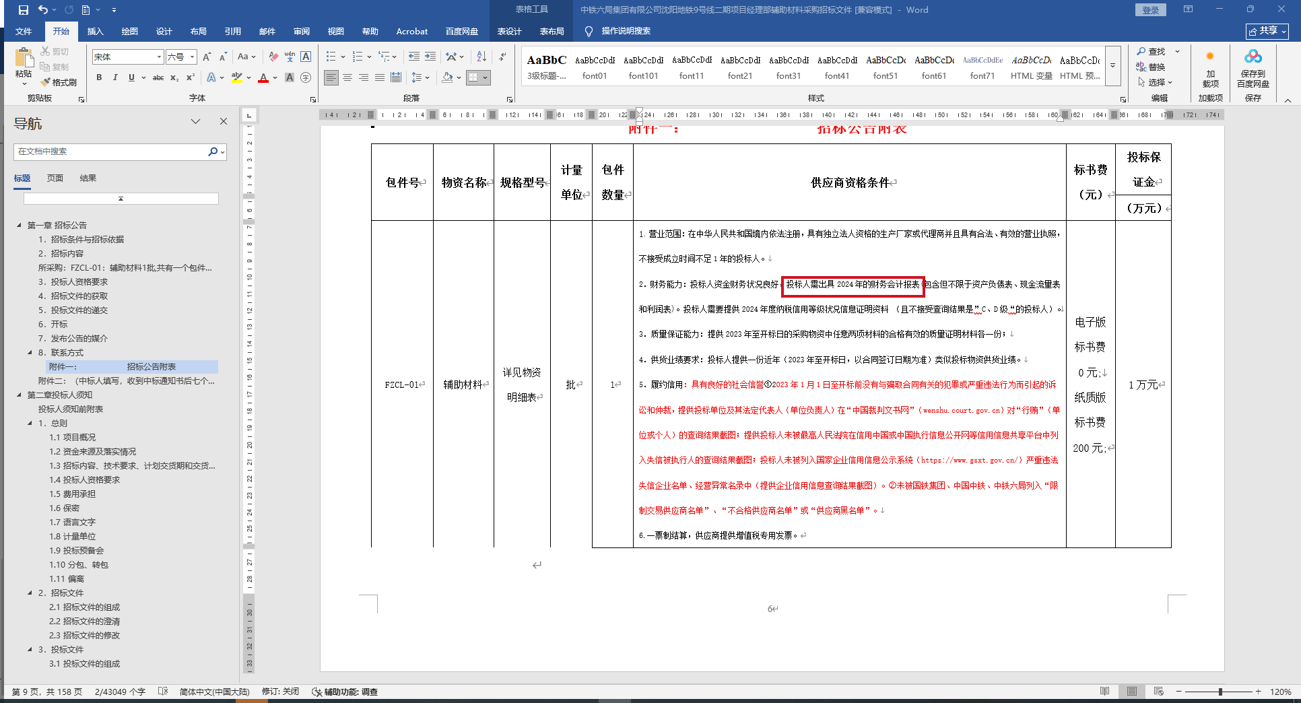Collapse the 第二章投标人须知 heading in navigation

coord(19,395)
